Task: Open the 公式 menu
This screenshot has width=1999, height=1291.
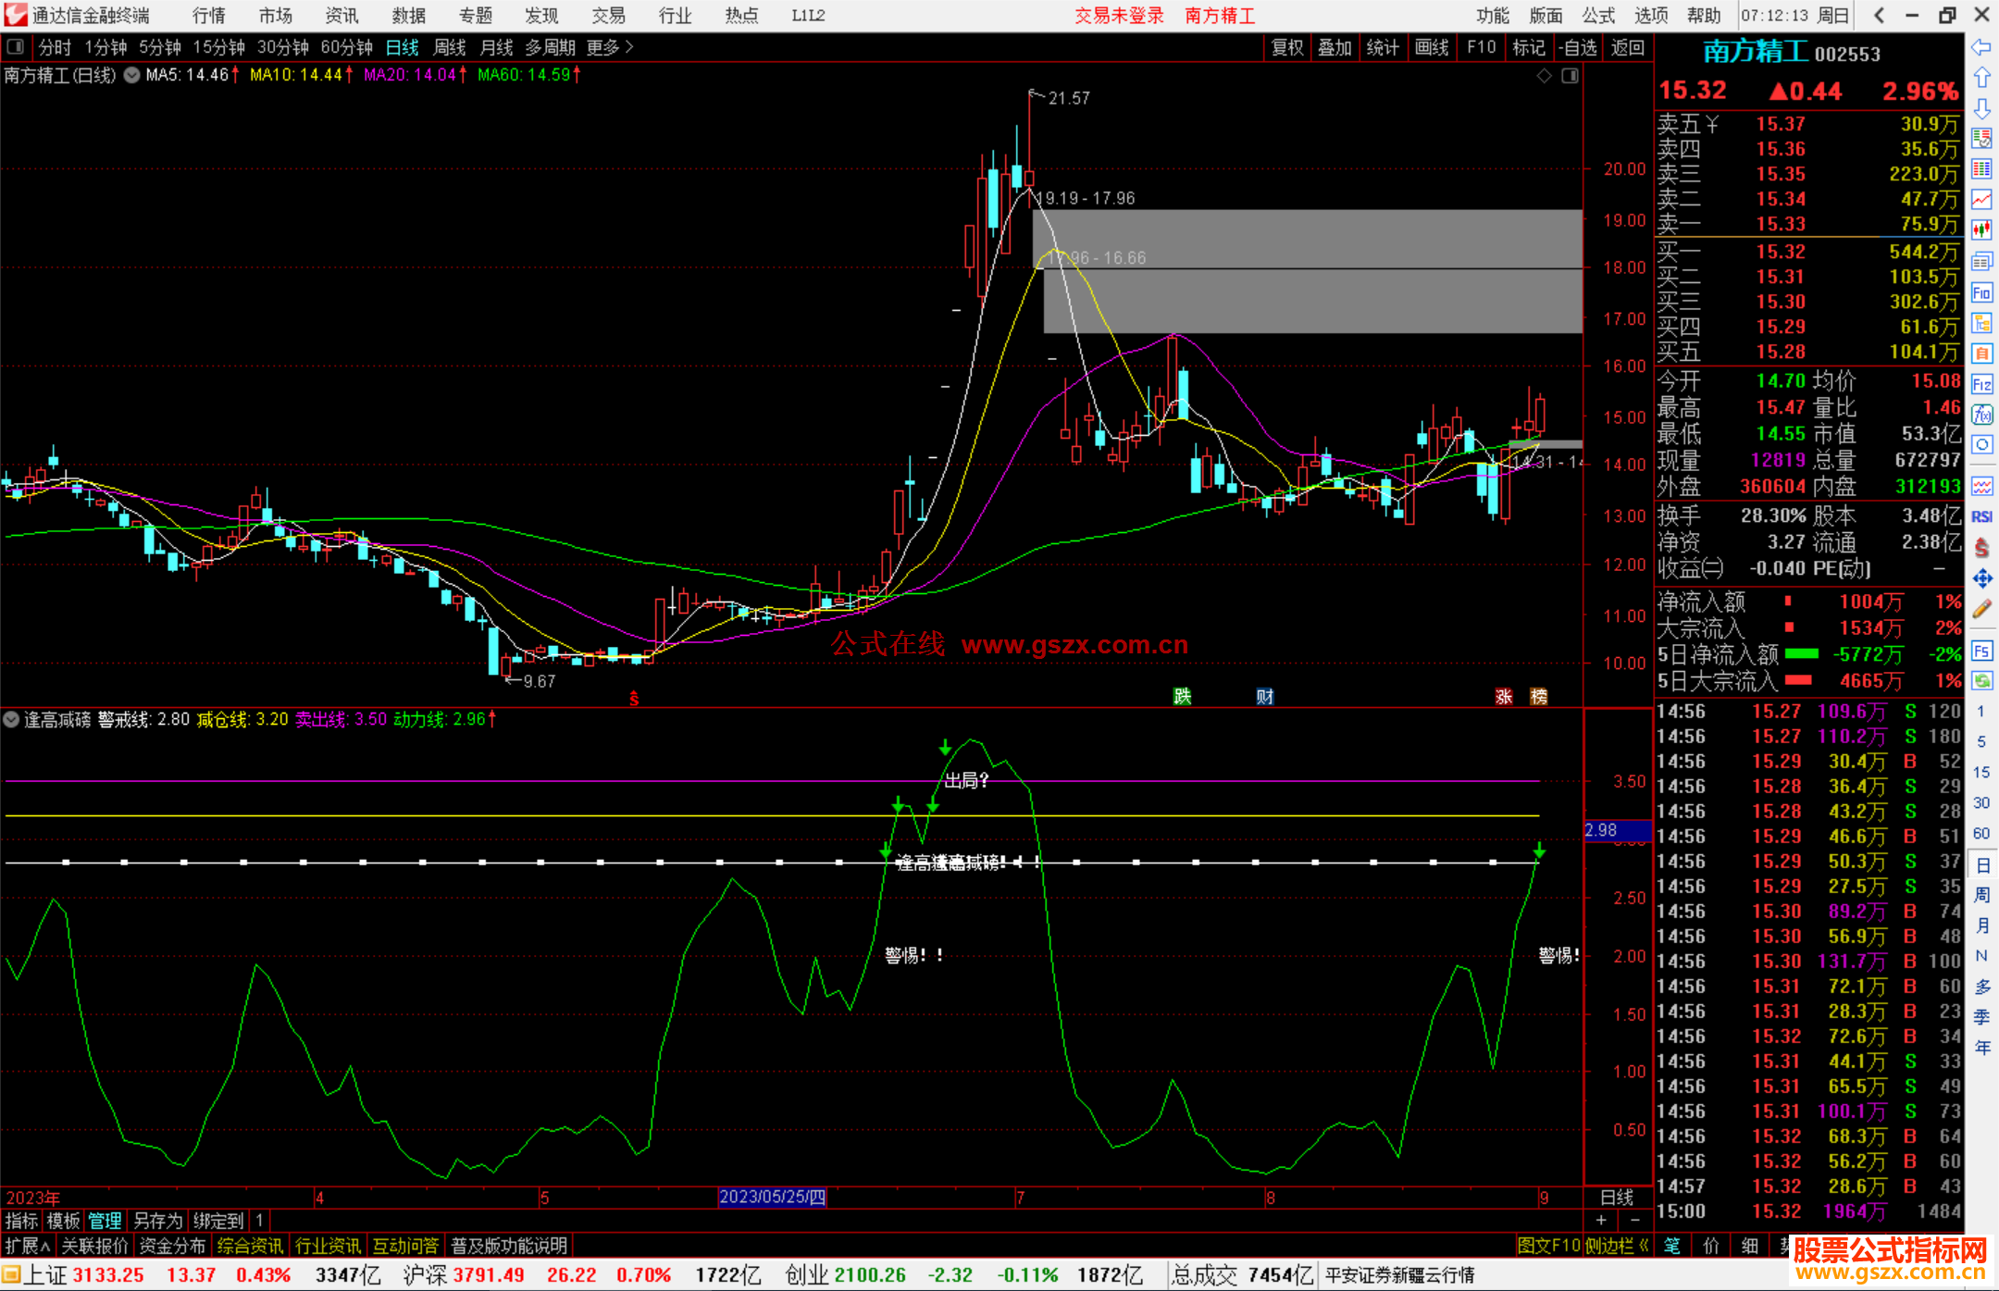Action: tap(1598, 16)
